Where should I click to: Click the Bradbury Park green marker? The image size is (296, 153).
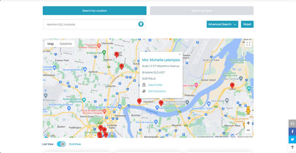(104, 52)
